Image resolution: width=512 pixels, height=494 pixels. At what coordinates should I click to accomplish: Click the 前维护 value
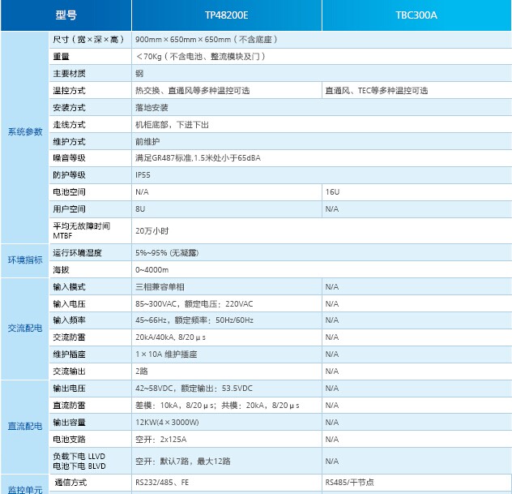coord(147,142)
